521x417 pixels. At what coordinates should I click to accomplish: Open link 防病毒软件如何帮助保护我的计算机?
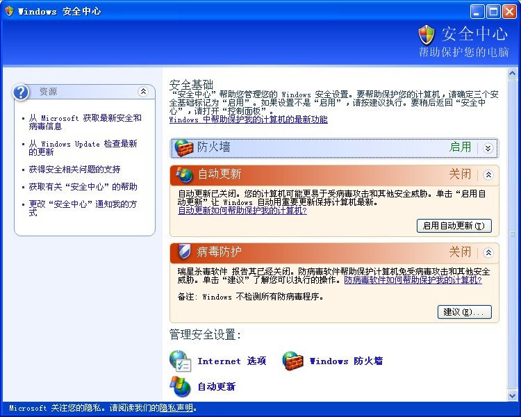coord(413,280)
